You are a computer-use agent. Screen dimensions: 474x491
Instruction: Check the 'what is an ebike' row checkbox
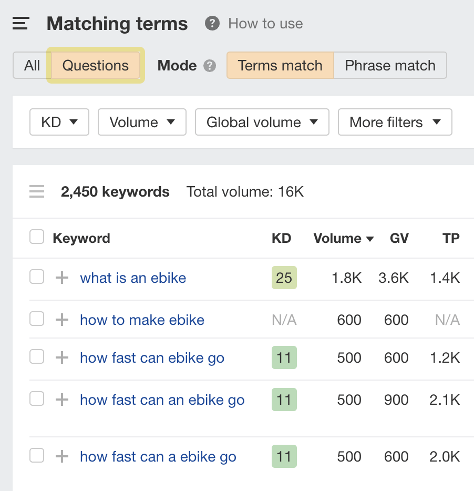(x=36, y=278)
